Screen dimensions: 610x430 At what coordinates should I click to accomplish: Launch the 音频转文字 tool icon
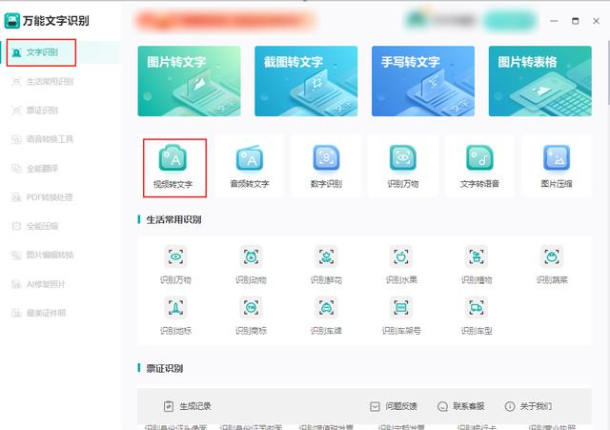point(250,158)
